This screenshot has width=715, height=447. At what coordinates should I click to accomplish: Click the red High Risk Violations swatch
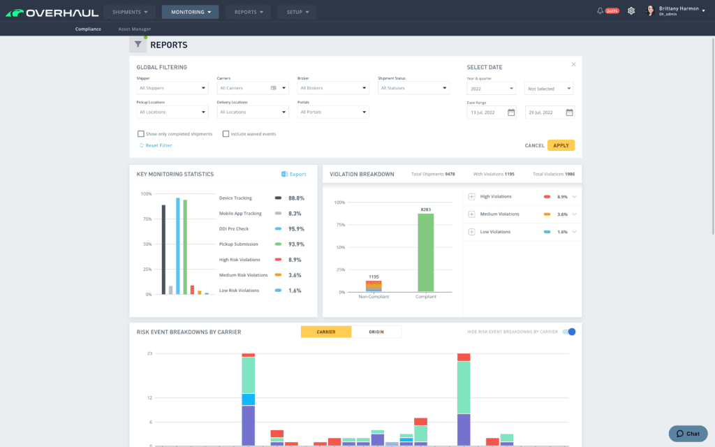click(x=278, y=260)
